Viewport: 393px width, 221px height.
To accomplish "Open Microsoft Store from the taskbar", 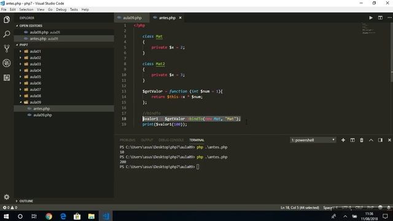I will tap(77, 216).
